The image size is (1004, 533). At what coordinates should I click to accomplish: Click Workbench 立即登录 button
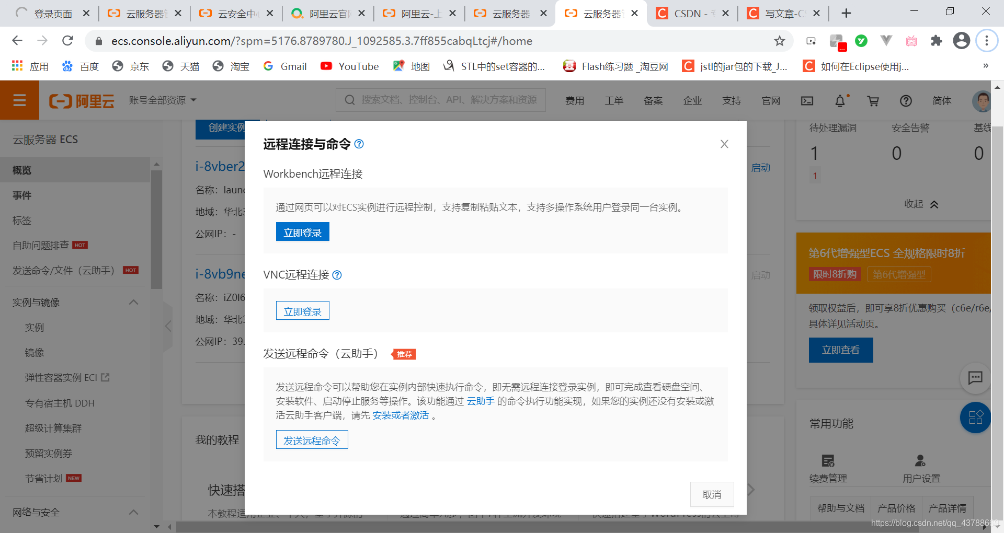click(303, 232)
